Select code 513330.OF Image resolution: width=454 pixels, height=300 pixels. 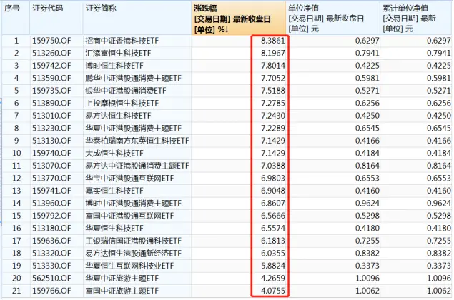coord(51,266)
